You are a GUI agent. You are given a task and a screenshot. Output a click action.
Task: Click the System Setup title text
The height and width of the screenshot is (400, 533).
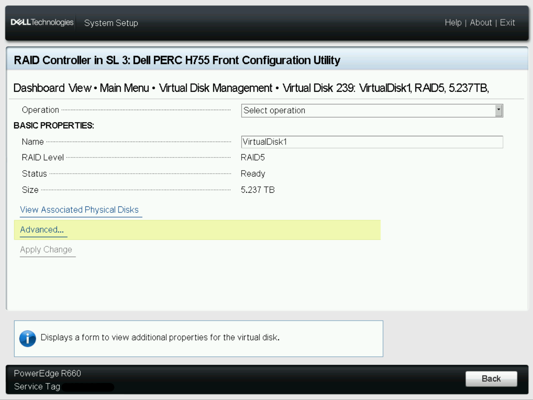[x=111, y=23]
